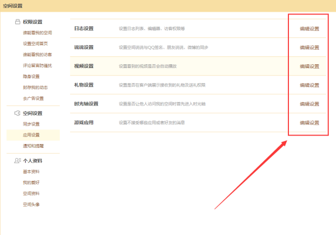The height and width of the screenshot is (235, 336).
Task: Go to 评论留言防骚扰 setting
Action: [38, 65]
